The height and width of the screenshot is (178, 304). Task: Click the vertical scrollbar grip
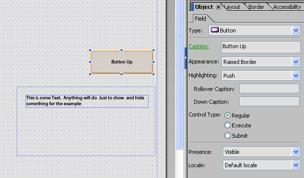180,35
